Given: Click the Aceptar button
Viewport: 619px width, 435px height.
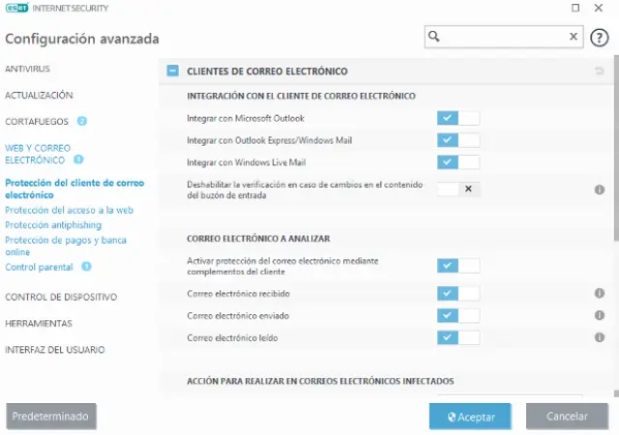Looking at the screenshot, I should pos(470,417).
